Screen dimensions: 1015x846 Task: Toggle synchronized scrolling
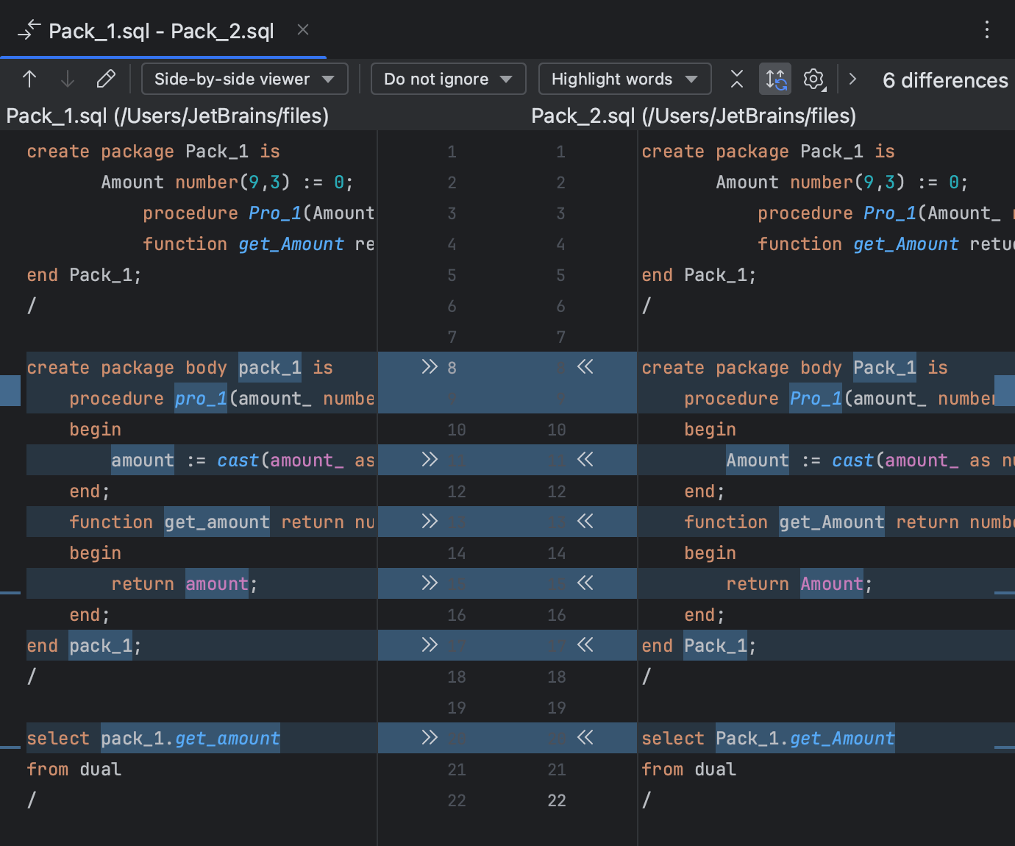(775, 79)
